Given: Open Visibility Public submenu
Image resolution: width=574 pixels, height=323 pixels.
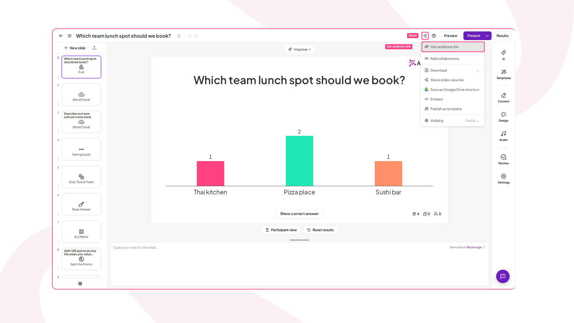Looking at the screenshot, I should pyautogui.click(x=452, y=121).
